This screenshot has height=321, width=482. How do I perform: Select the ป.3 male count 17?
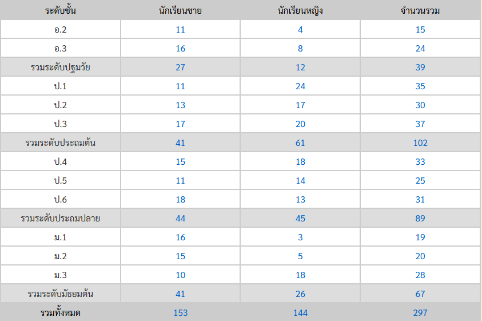181,124
